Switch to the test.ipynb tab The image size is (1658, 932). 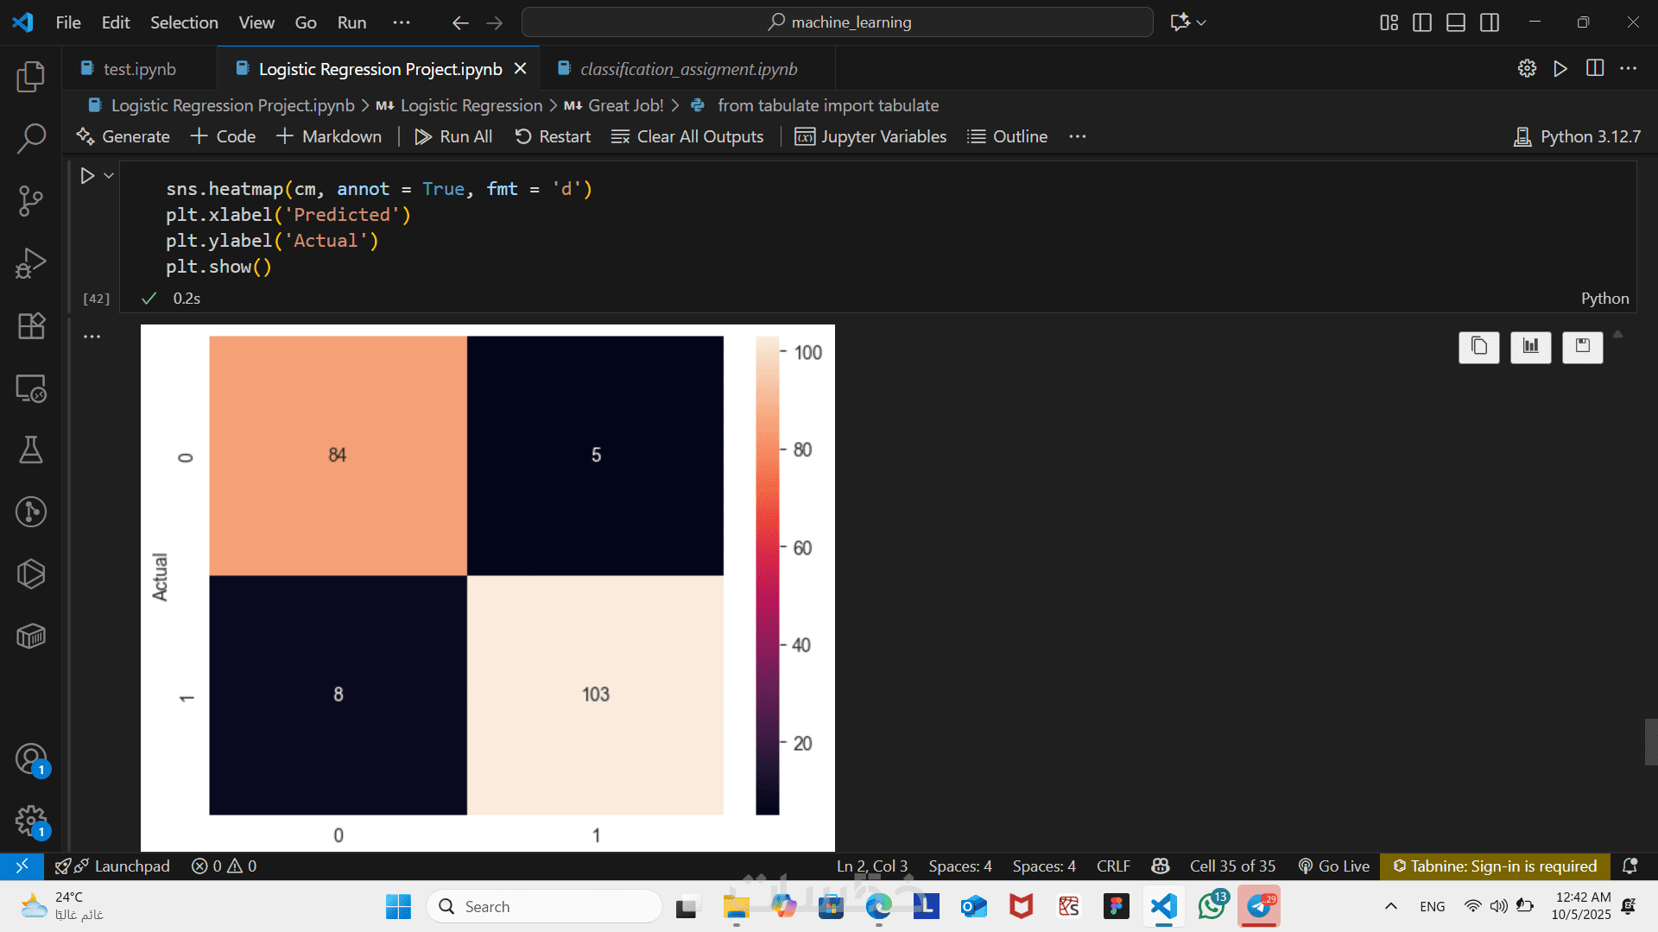click(138, 69)
